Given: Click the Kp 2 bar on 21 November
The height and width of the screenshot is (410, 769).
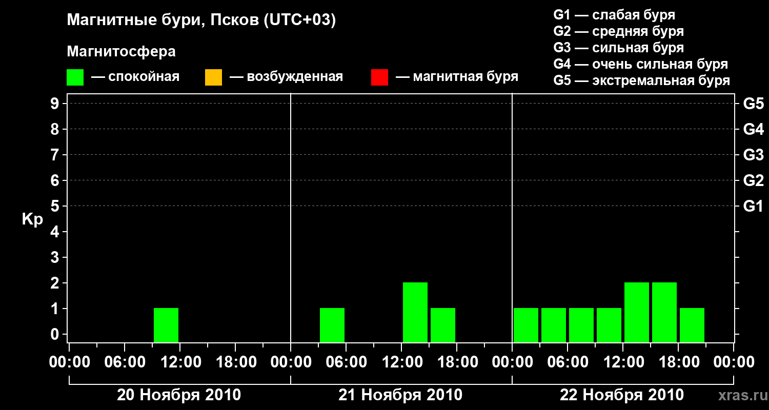Looking at the screenshot, I should coord(415,312).
